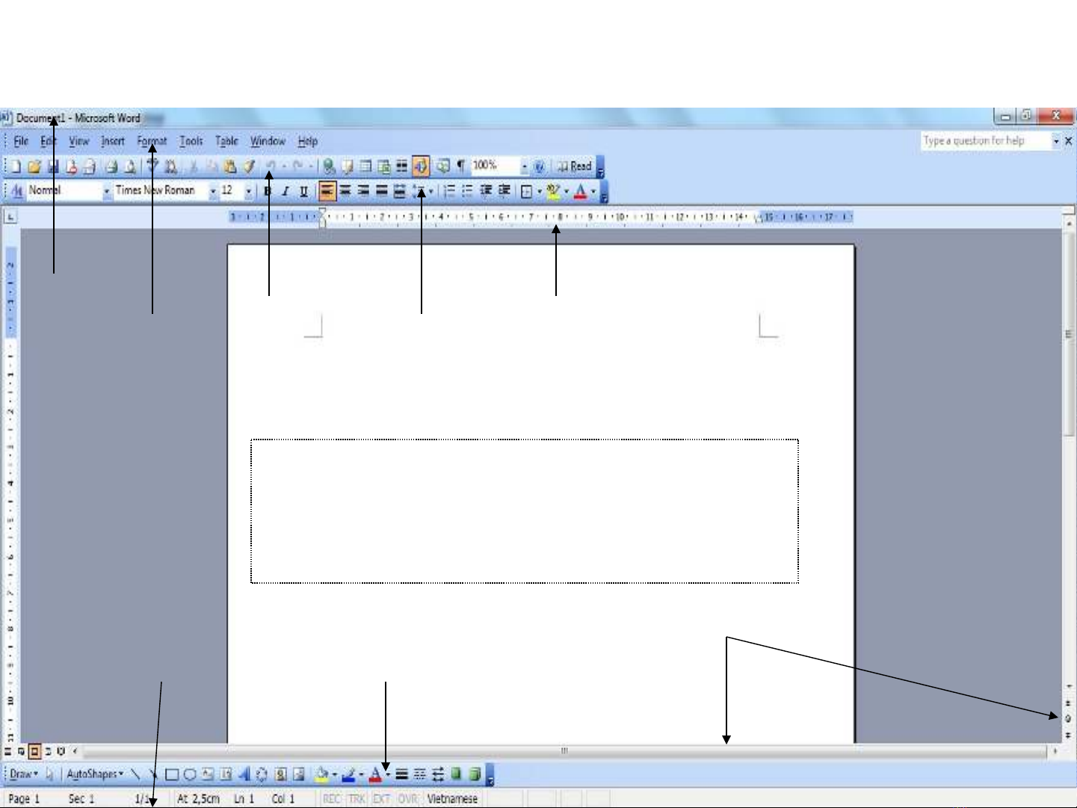Open the font size 12 dropdown
The width and height of the screenshot is (1077, 808).
[x=248, y=191]
